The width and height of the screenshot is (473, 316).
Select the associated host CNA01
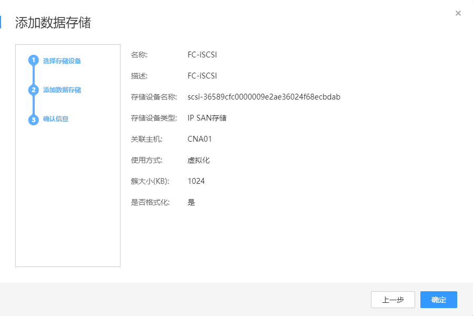[x=198, y=139]
